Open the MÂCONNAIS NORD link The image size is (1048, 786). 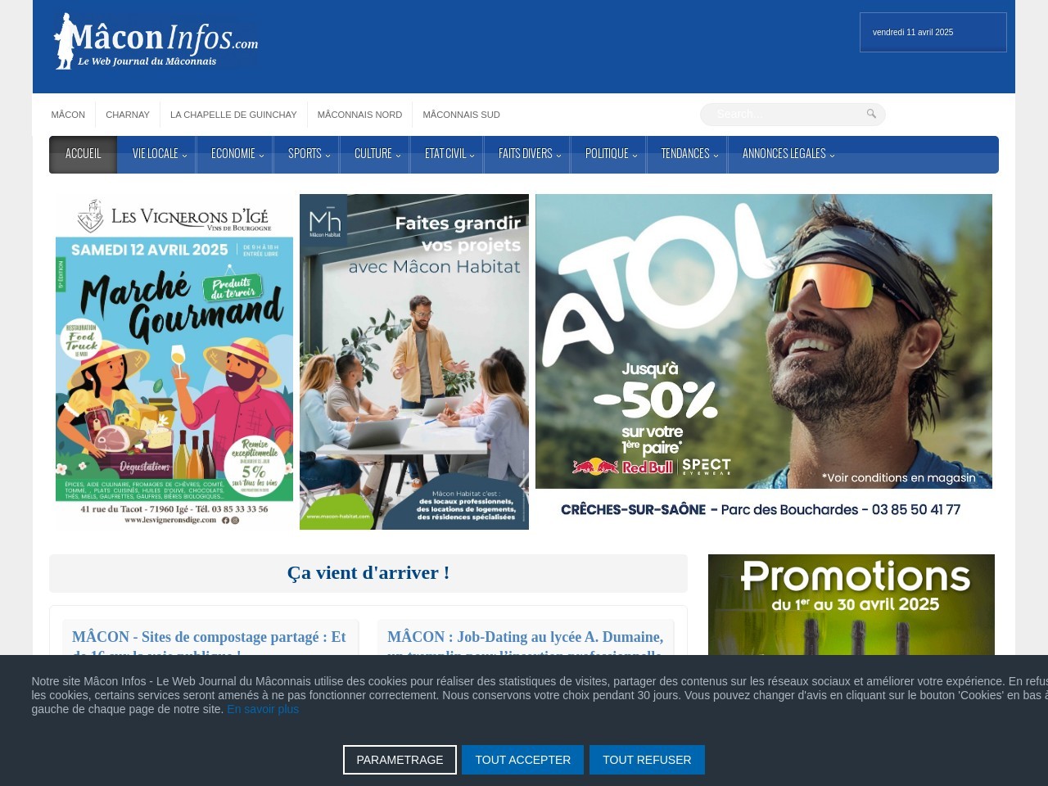point(359,115)
